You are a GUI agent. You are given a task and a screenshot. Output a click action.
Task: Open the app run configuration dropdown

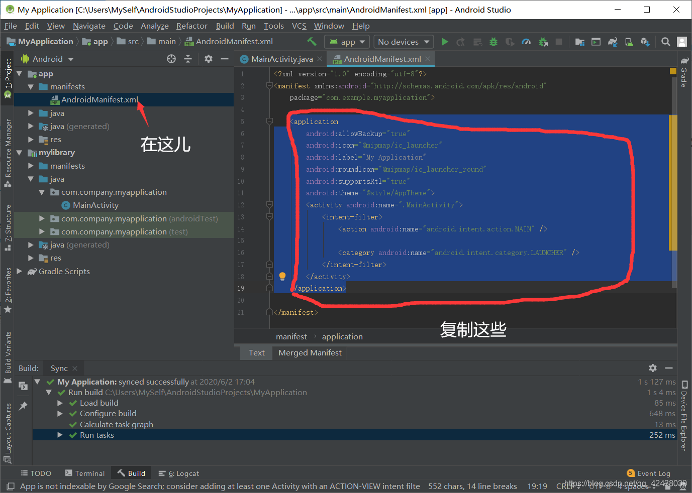click(x=347, y=42)
